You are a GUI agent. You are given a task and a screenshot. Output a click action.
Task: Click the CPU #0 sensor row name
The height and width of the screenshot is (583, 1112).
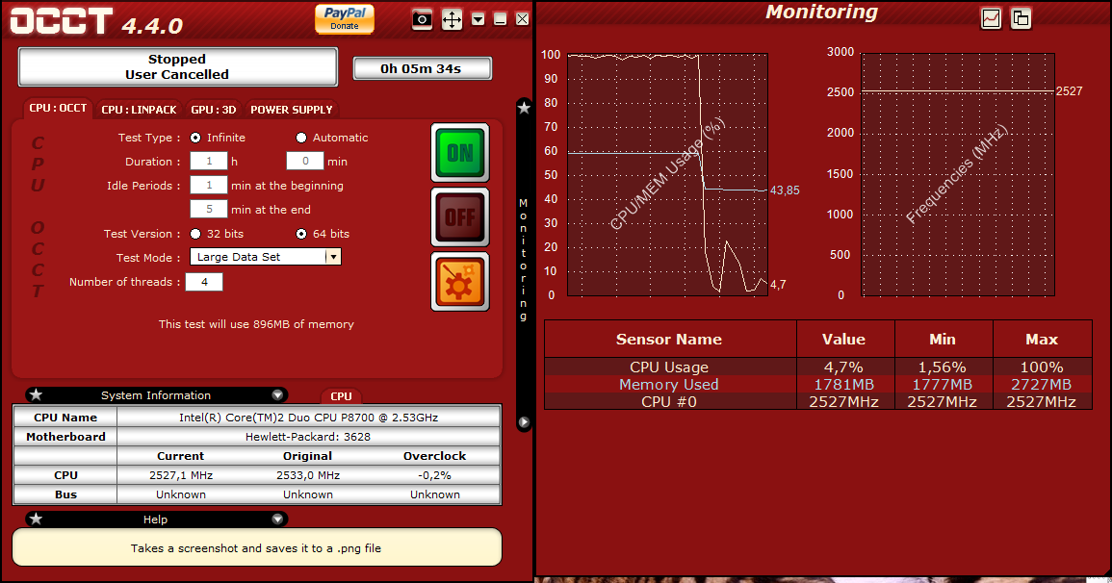tap(669, 401)
